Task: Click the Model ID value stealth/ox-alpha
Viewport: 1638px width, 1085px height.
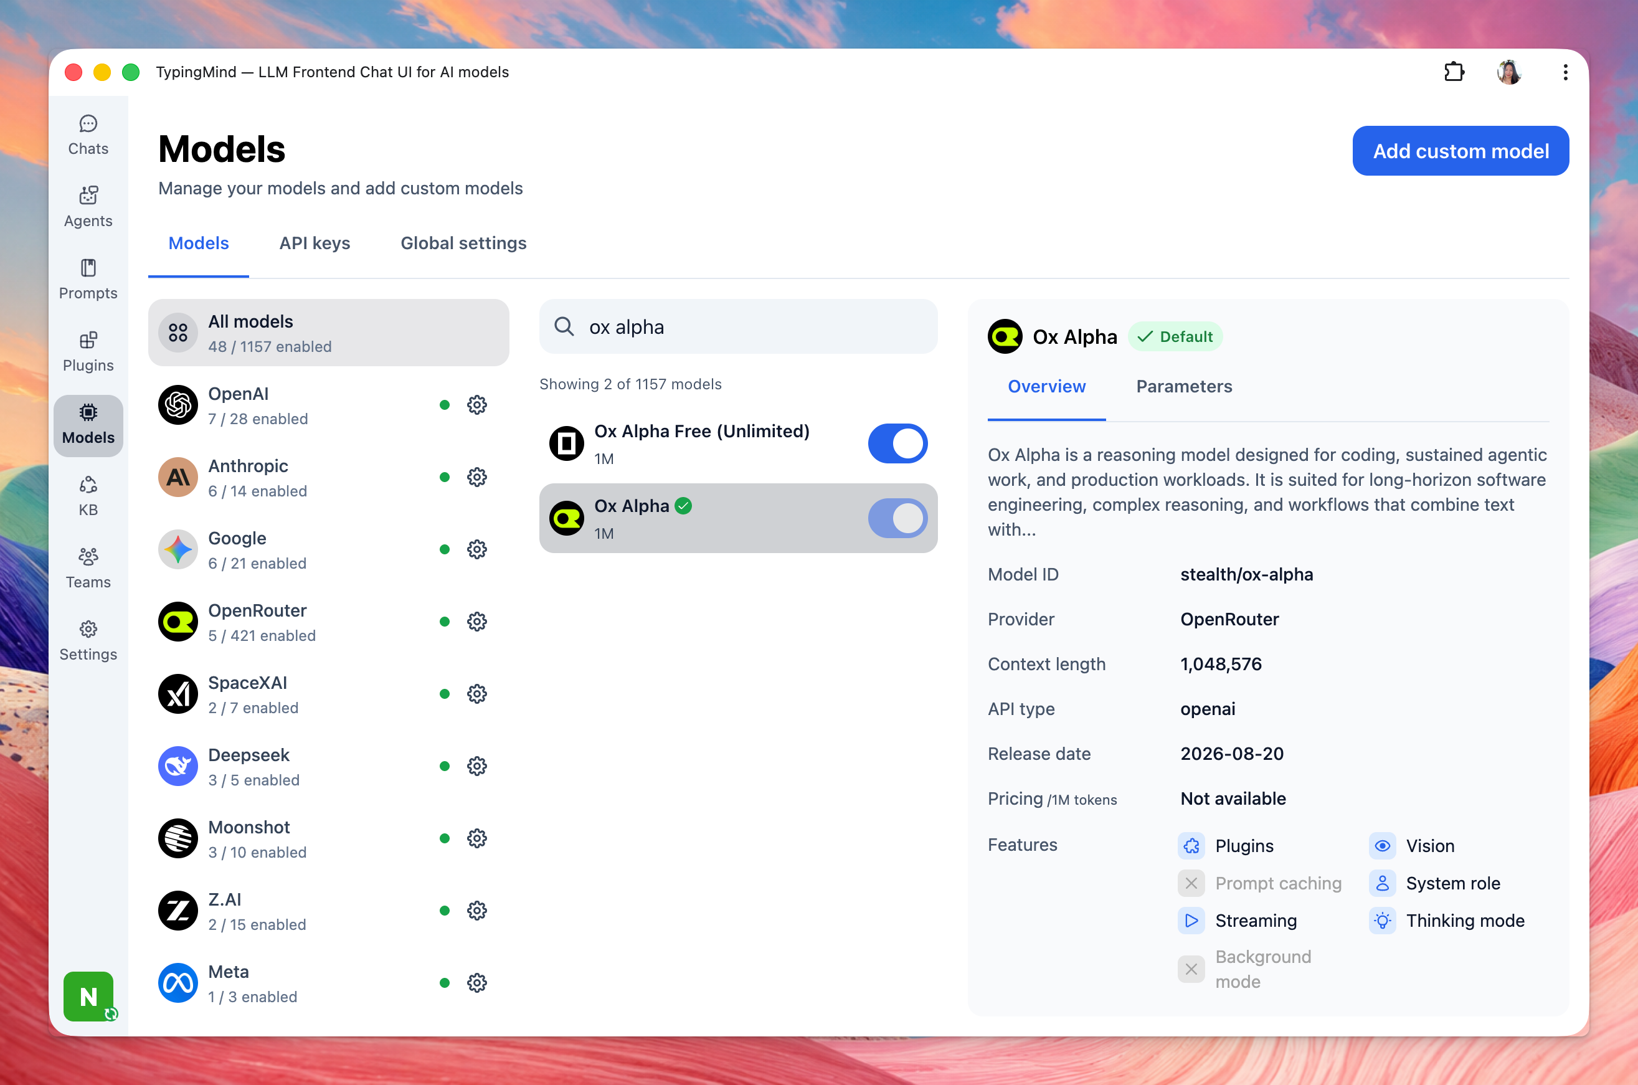Action: point(1246,574)
